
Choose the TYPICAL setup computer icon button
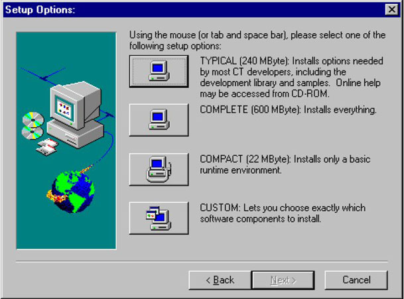[159, 72]
